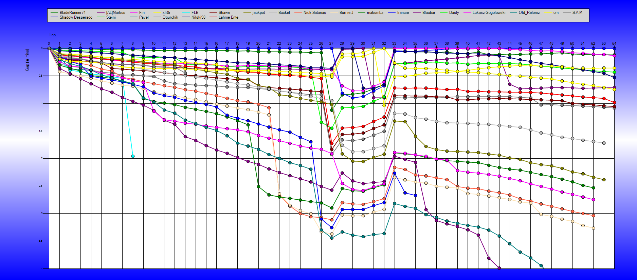Choose the Dasty legend label
Screen dimensions: 637x280
pyautogui.click(x=454, y=13)
